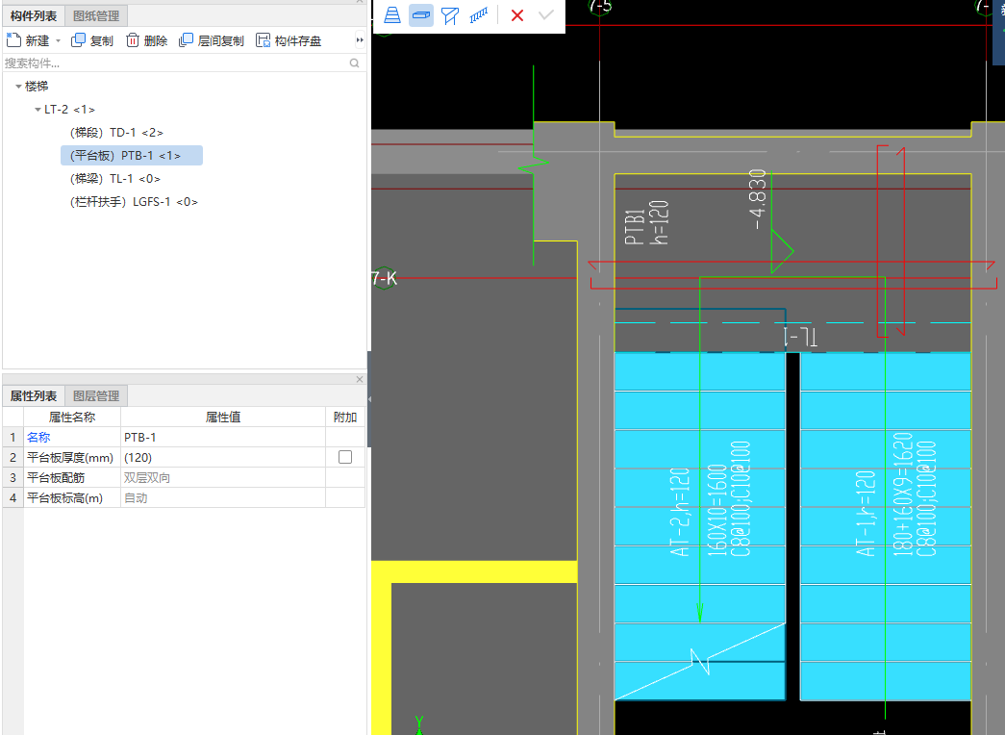The height and width of the screenshot is (735, 1005).
Task: Select (梯梁) TL-1 <0> tree item
Action: tap(115, 178)
